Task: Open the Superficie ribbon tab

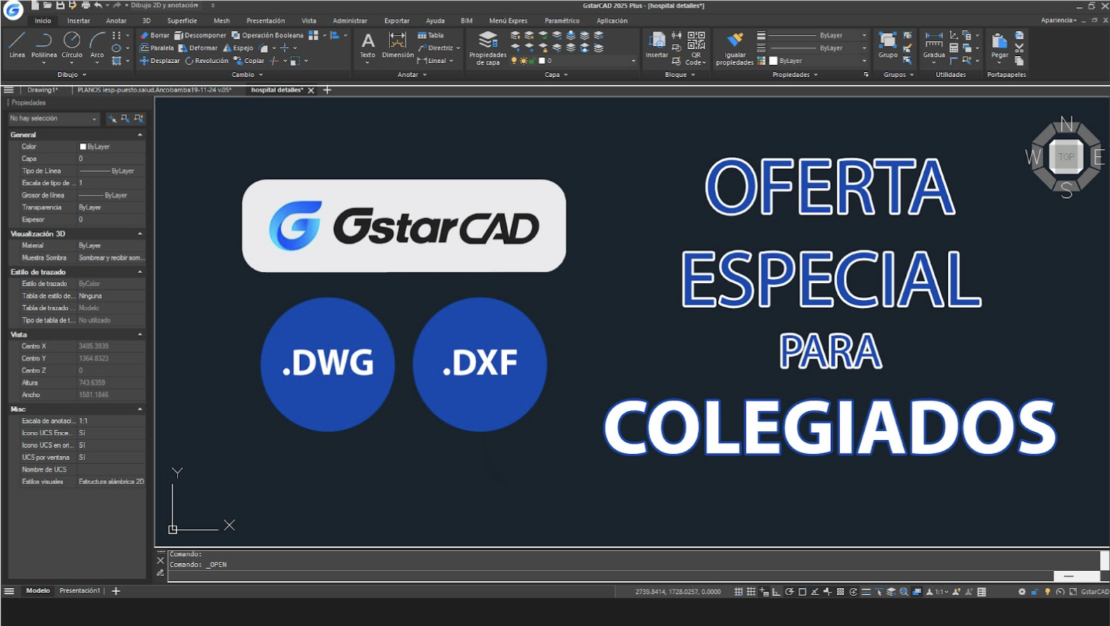Action: [182, 21]
